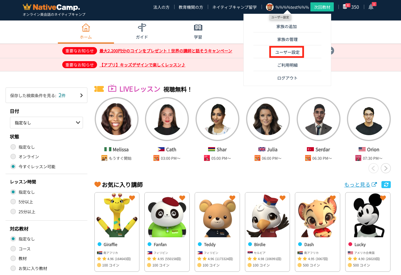This screenshot has height=275, width=401.
Task: Click the refresh favorite teachers icon
Action: click(x=386, y=185)
